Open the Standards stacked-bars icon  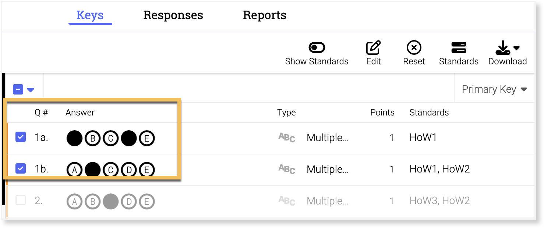(x=459, y=48)
